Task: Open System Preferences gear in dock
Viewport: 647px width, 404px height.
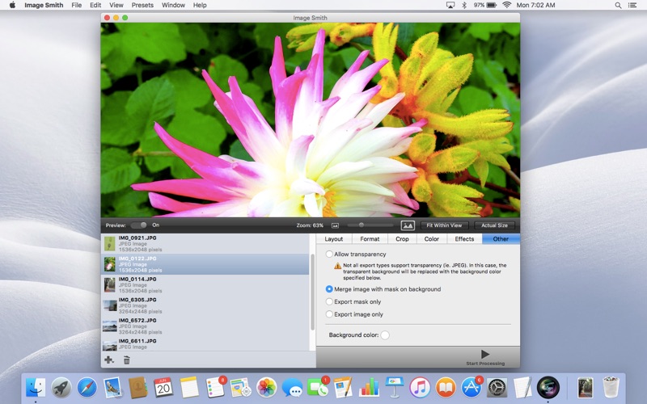Action: (x=497, y=388)
